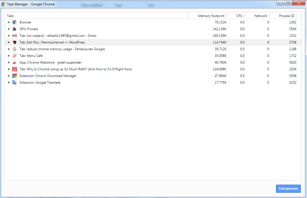Sort by the Network column header

[261, 16]
